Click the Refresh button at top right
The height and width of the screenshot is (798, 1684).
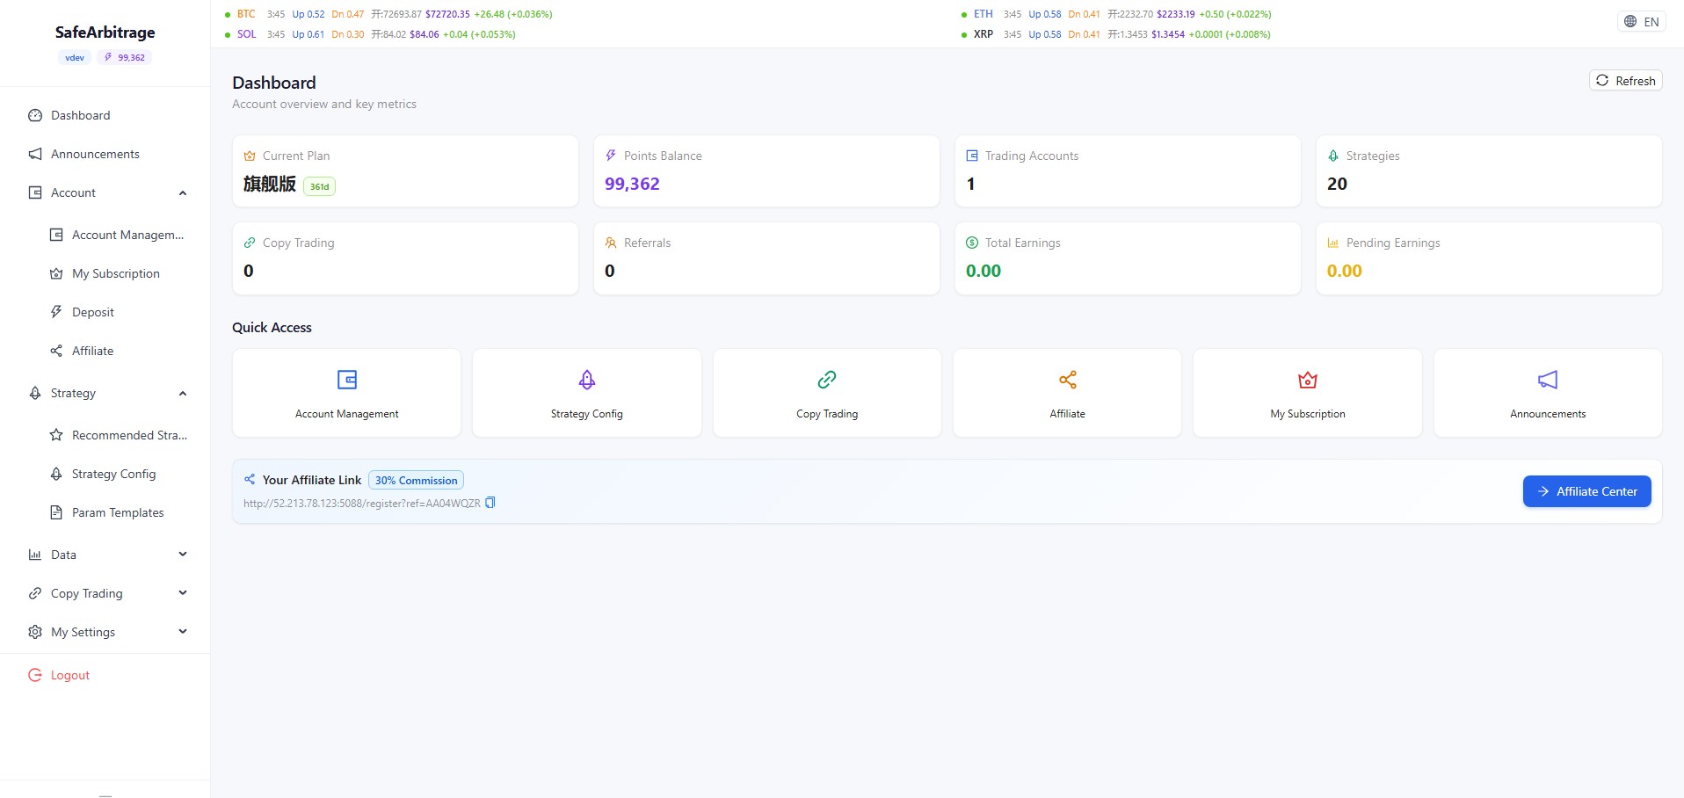coord(1624,79)
